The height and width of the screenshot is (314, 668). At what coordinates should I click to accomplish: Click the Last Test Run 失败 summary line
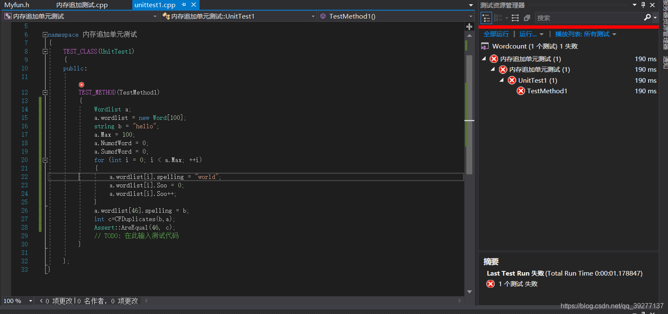[x=564, y=273]
